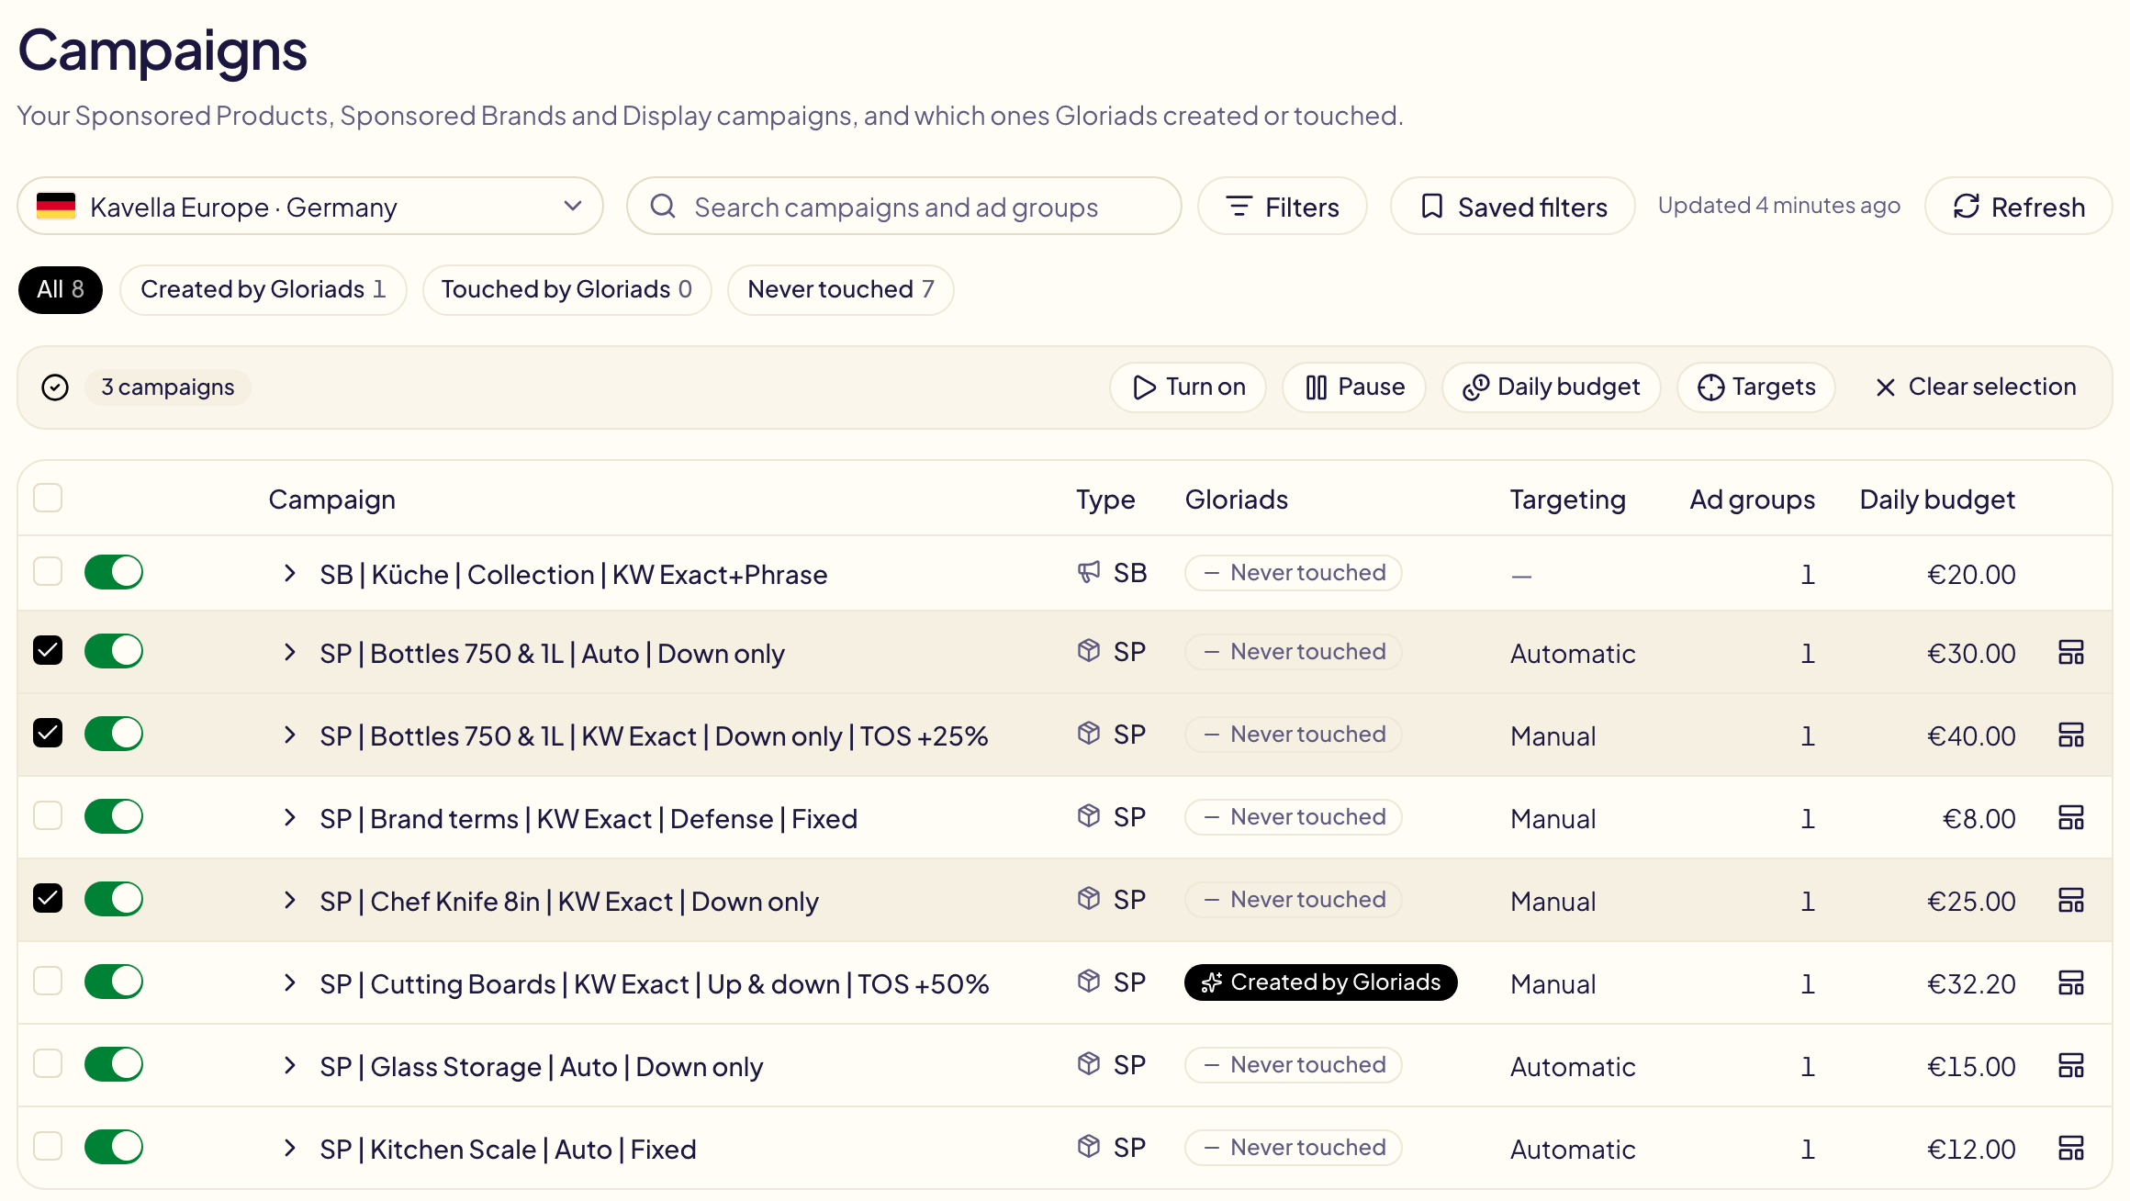
Task: Click the SP box icon in Cutting Boards row
Action: pos(1089,982)
